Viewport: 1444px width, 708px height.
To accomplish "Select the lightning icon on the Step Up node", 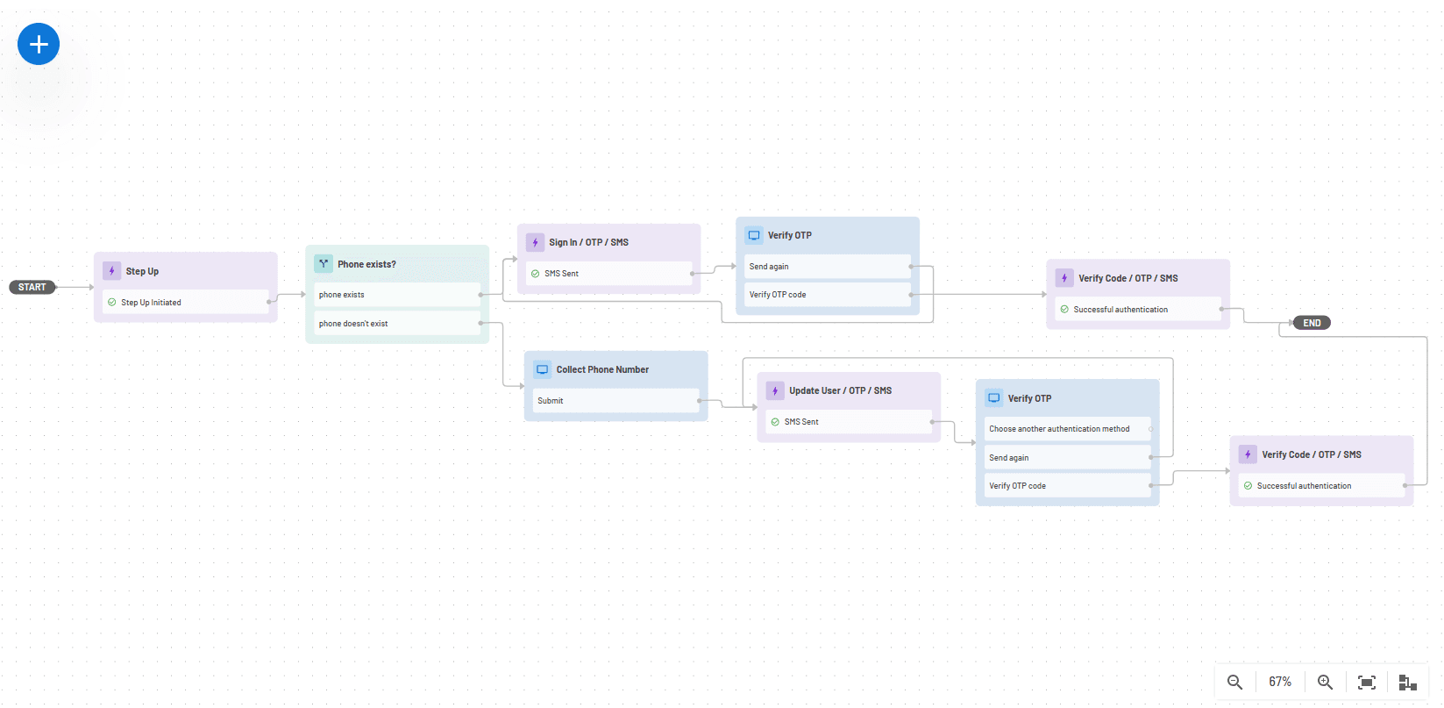I will (x=111, y=270).
